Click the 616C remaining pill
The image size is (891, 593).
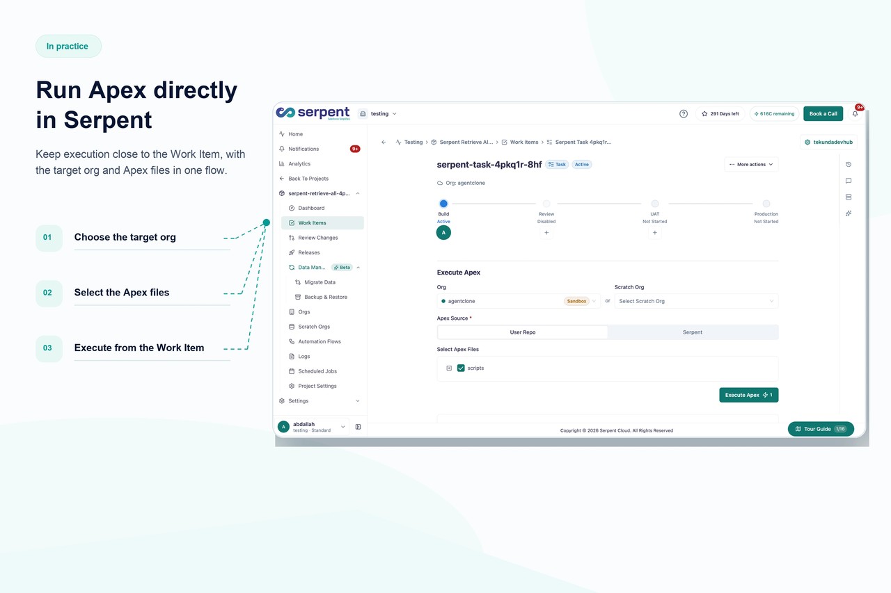coord(774,114)
